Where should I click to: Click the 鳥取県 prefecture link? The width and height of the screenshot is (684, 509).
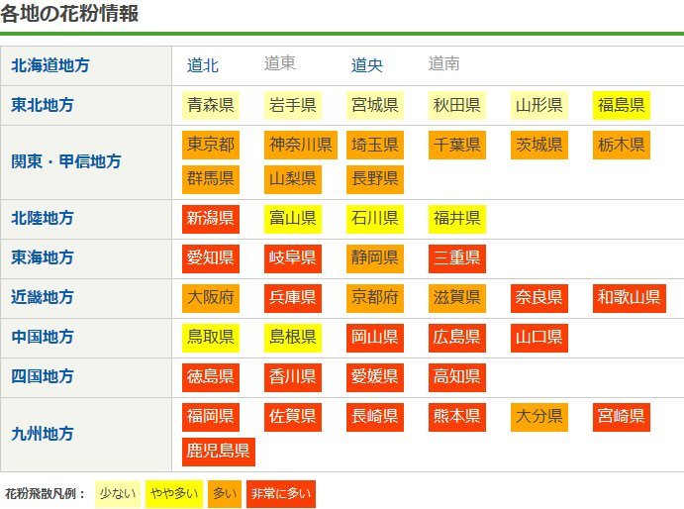(x=210, y=337)
